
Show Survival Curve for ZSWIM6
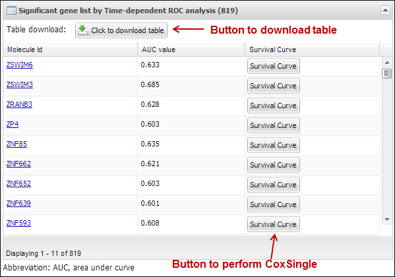[x=273, y=66]
